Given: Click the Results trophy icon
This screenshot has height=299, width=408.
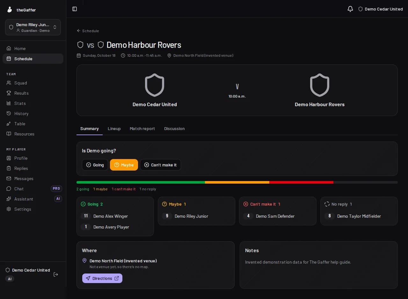Looking at the screenshot, I should [9, 93].
